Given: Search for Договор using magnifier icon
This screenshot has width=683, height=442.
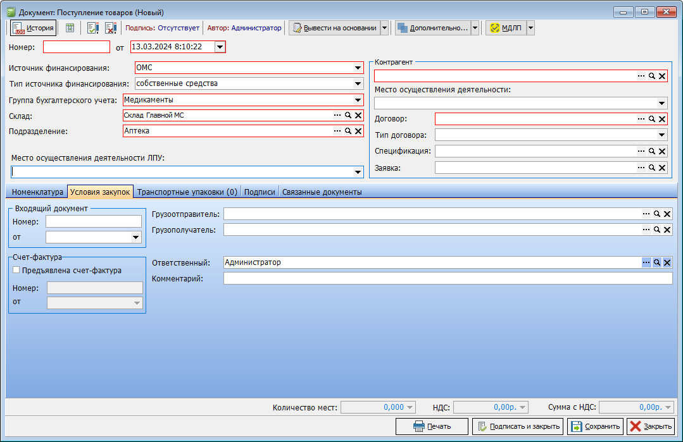Looking at the screenshot, I should click(651, 119).
